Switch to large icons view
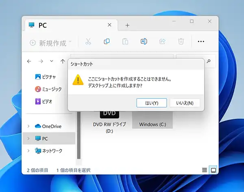 (x=213, y=170)
